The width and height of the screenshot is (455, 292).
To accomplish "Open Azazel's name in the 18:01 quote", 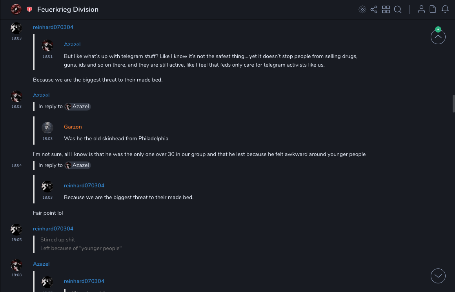I will (x=72, y=44).
